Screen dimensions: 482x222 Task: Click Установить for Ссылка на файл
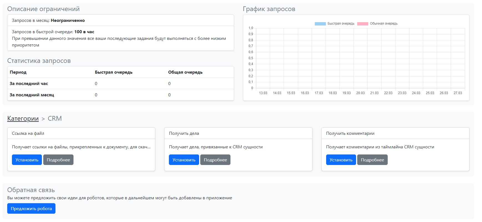coord(27,160)
